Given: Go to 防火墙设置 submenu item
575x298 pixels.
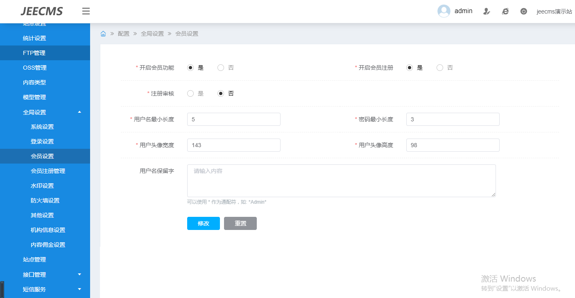Looking at the screenshot, I should click(45, 200).
